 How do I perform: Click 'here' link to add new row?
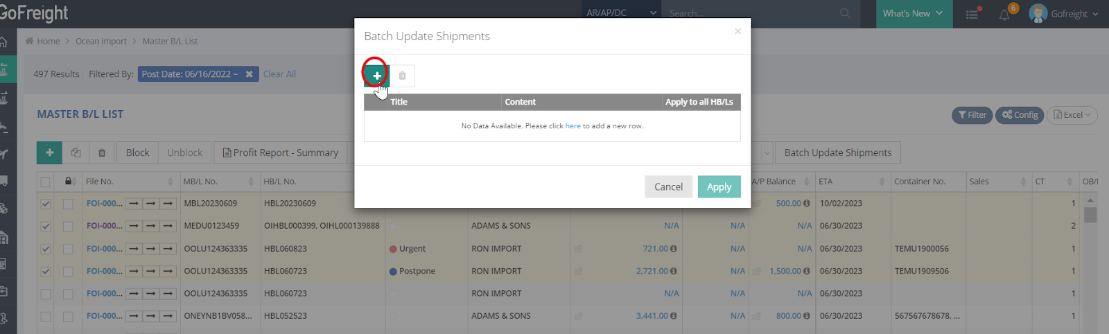tap(573, 126)
